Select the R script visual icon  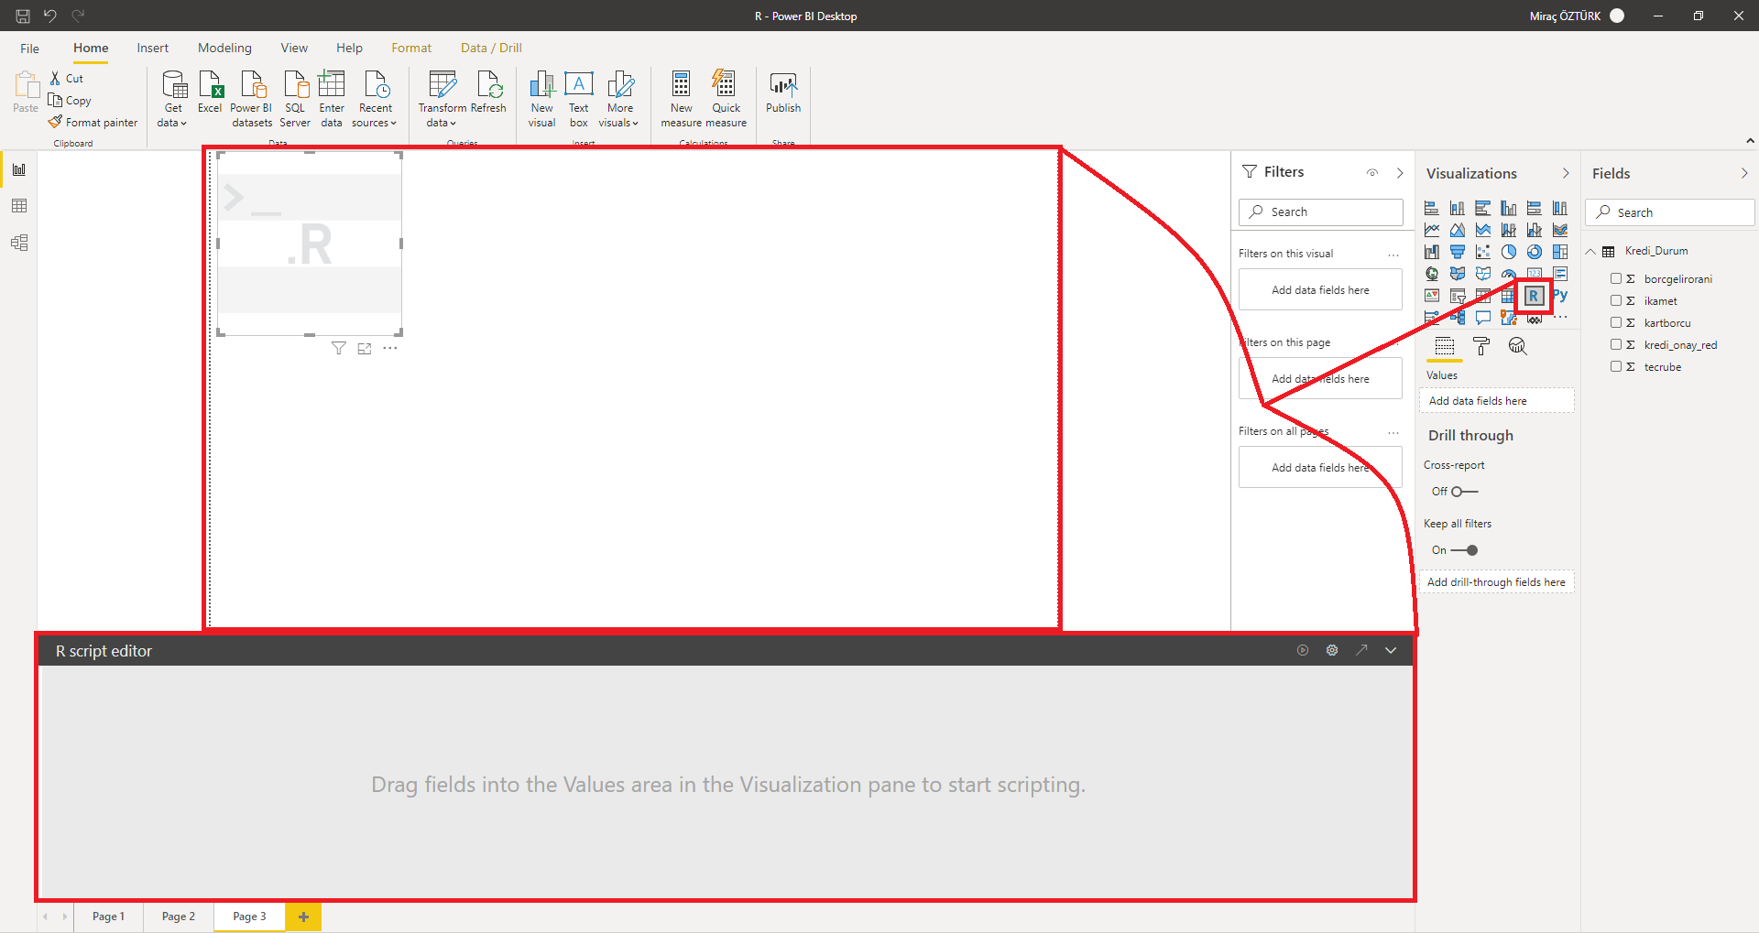click(1534, 296)
